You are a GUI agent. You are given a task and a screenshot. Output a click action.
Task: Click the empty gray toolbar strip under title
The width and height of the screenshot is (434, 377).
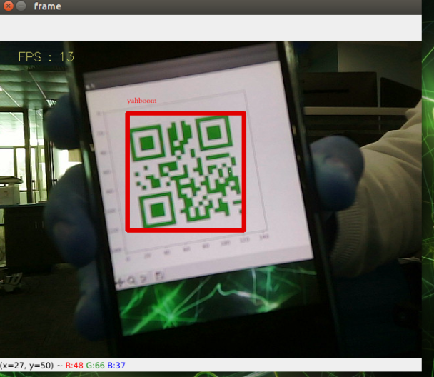pos(214,28)
